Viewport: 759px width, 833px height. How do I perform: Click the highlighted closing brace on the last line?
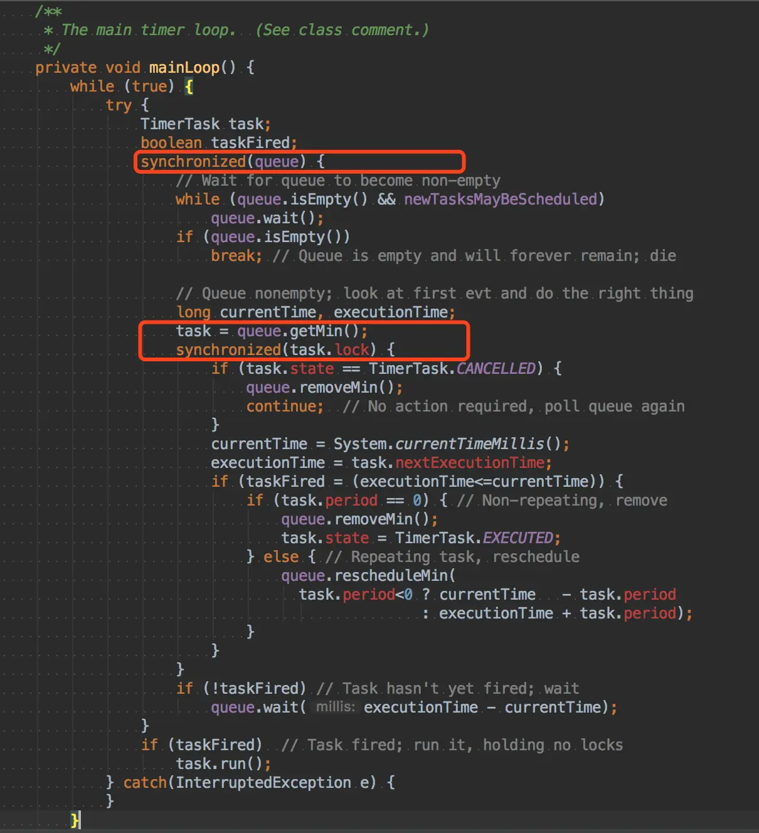pos(75,820)
